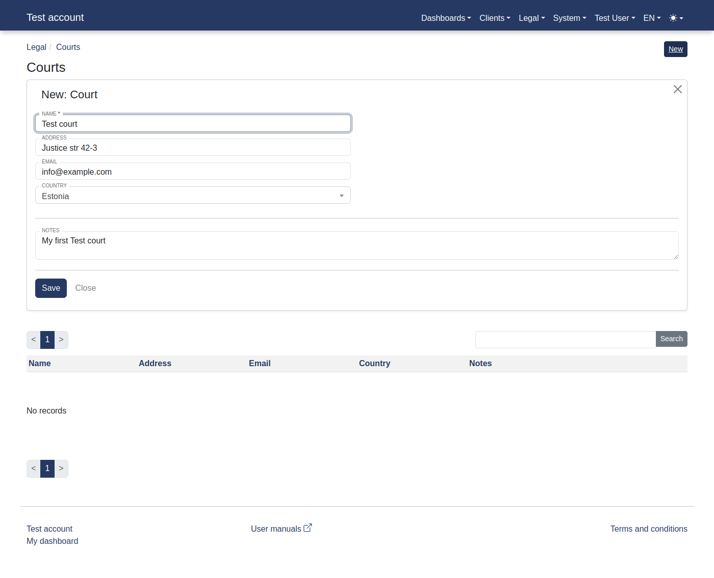Expand the Clients navigation menu
This screenshot has height=578, width=714.
494,18
